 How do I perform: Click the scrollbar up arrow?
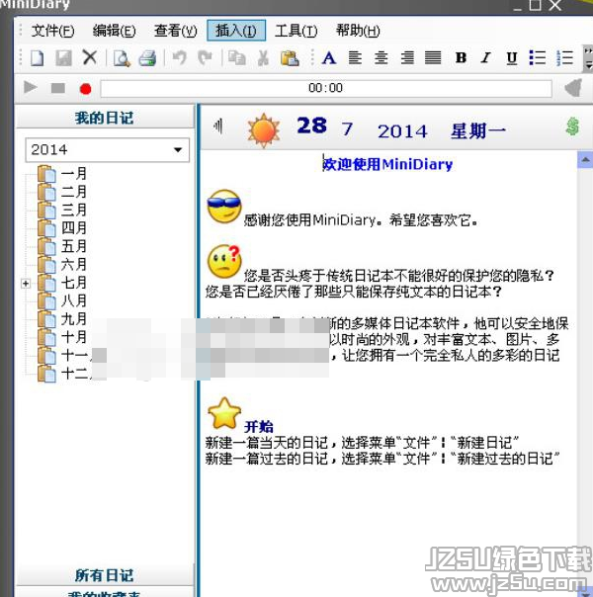pyautogui.click(x=585, y=160)
